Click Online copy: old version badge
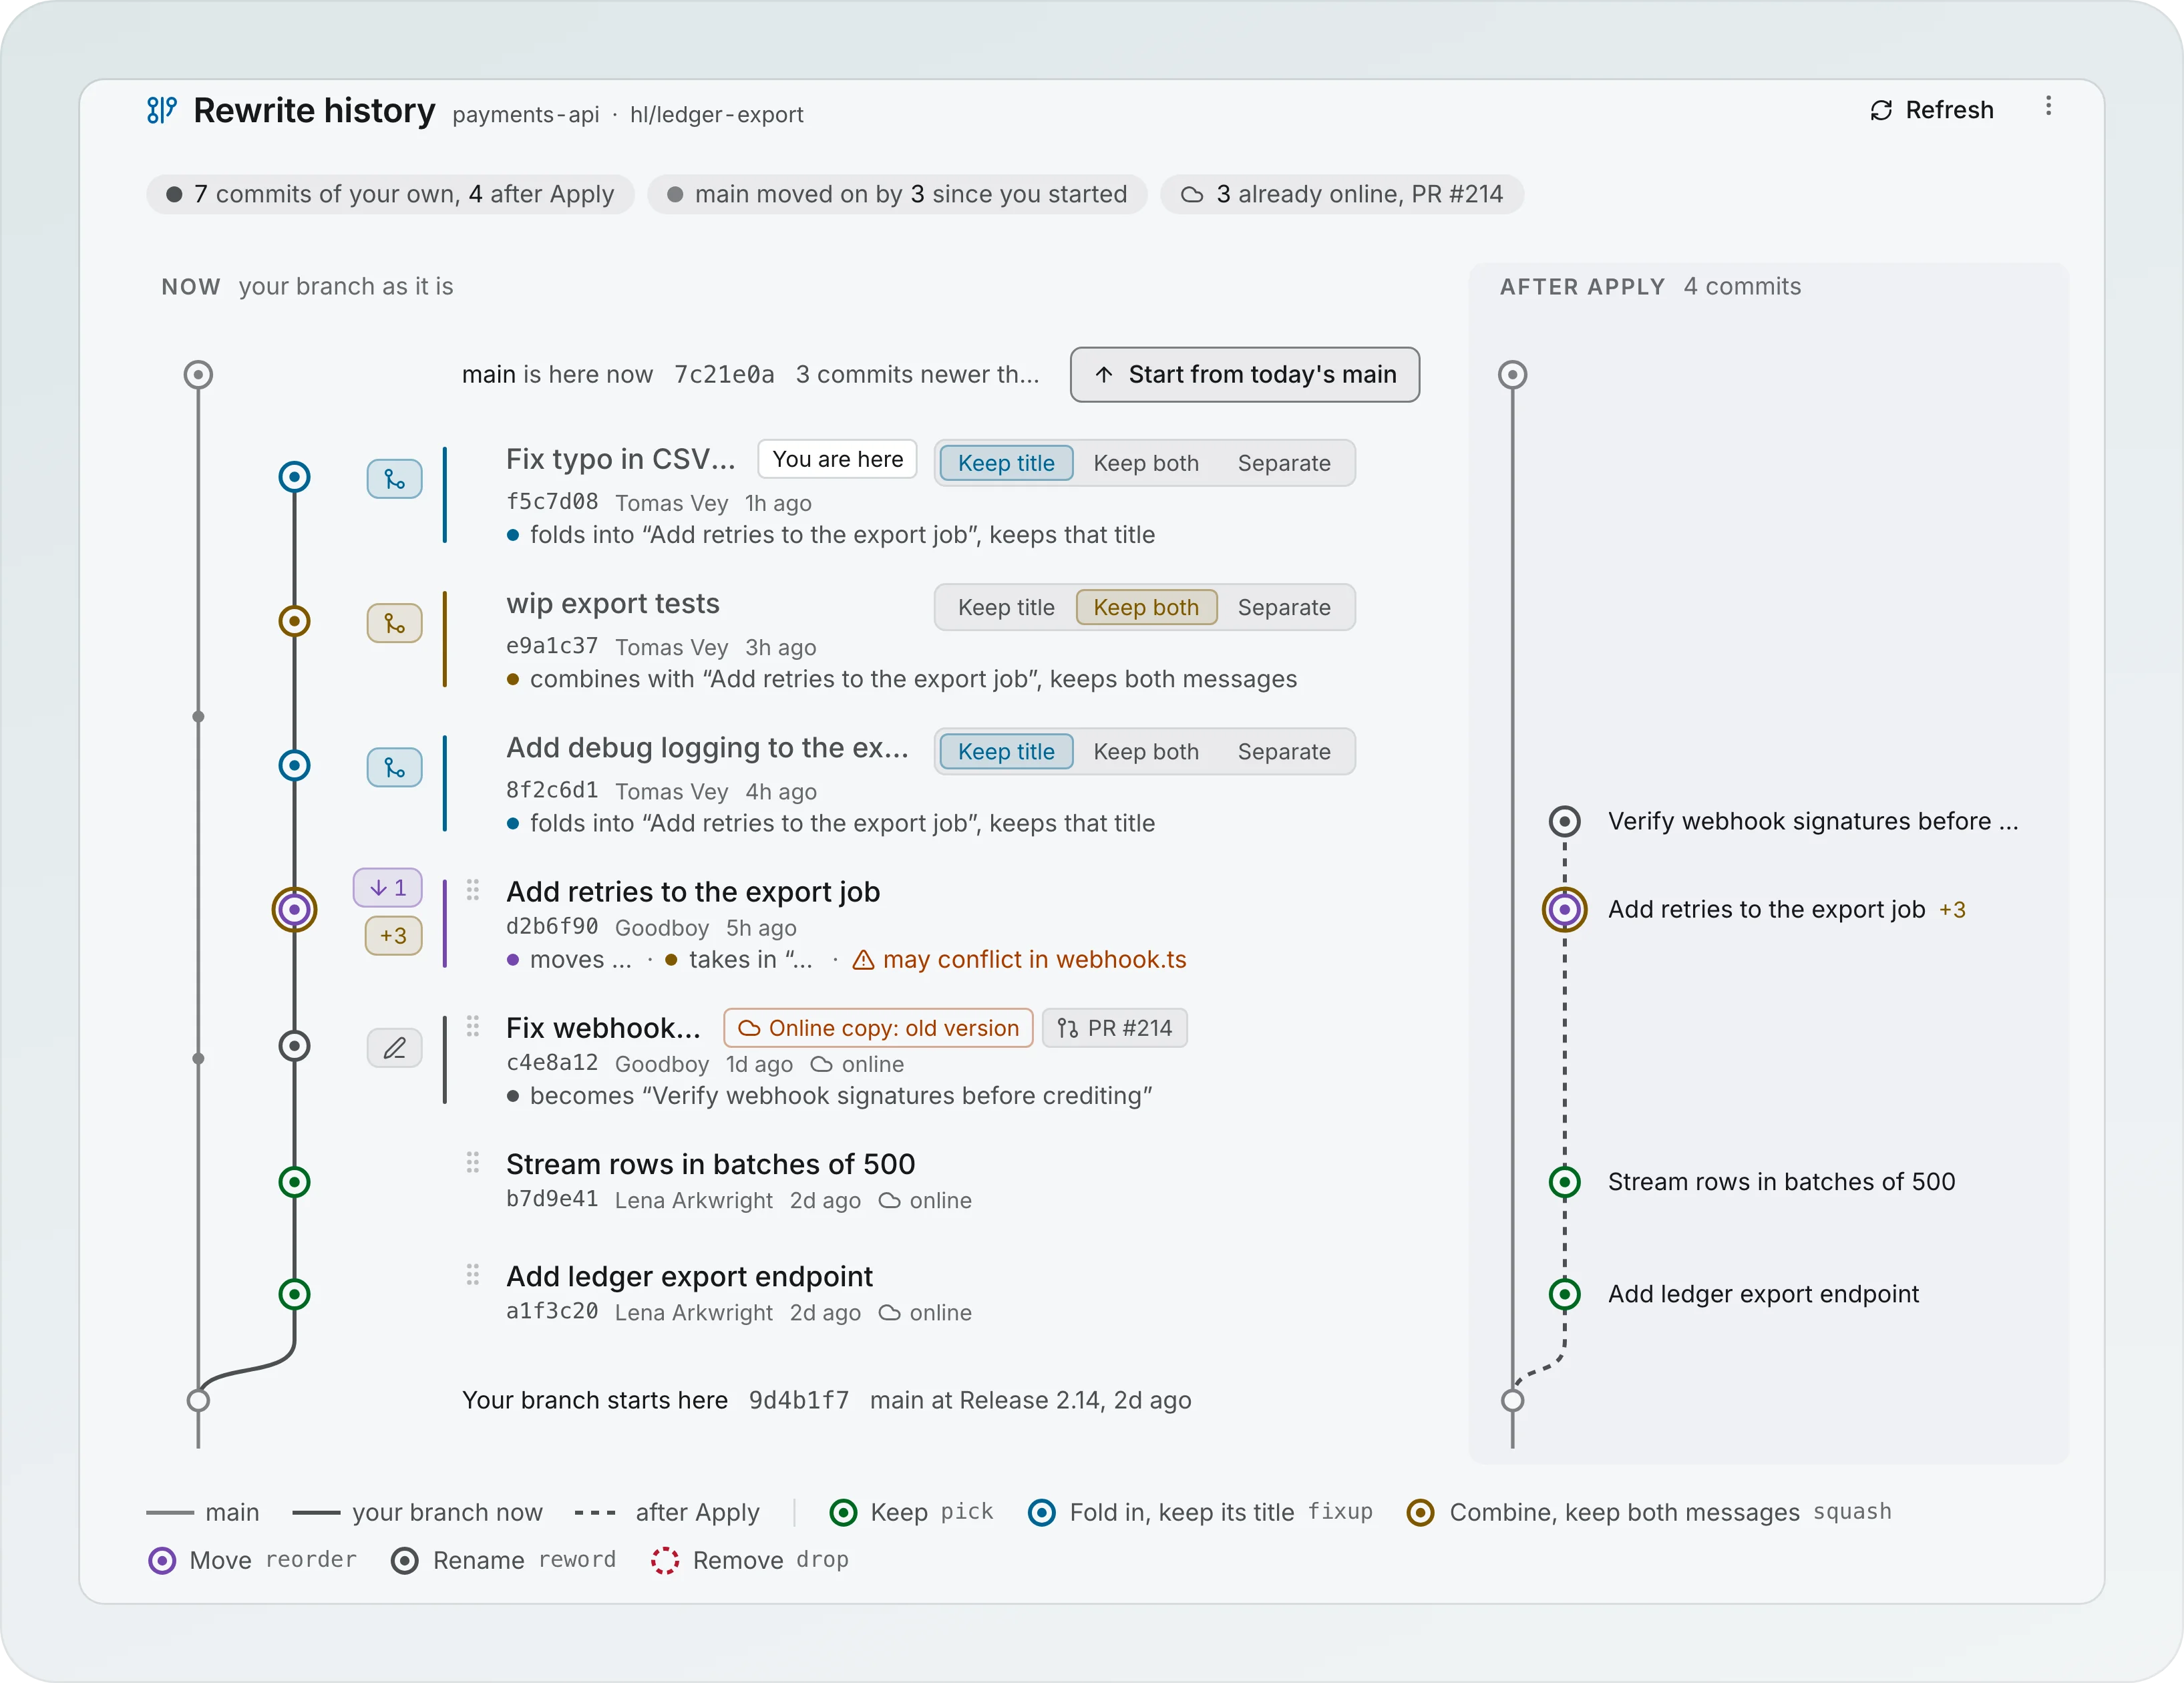 878,1028
